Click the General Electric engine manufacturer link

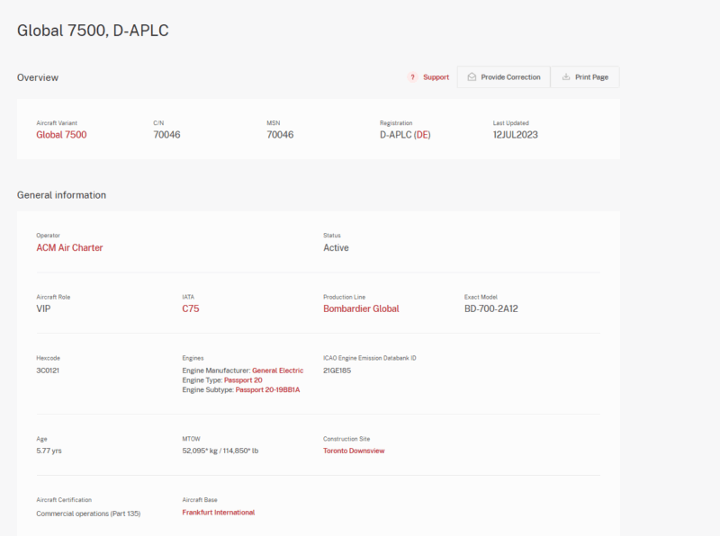[x=277, y=371]
